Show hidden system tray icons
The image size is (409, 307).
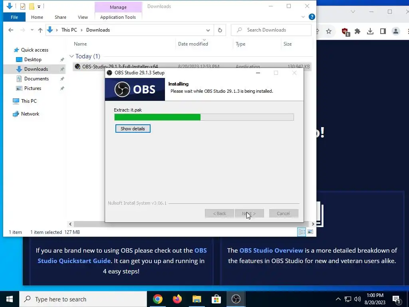338,299
